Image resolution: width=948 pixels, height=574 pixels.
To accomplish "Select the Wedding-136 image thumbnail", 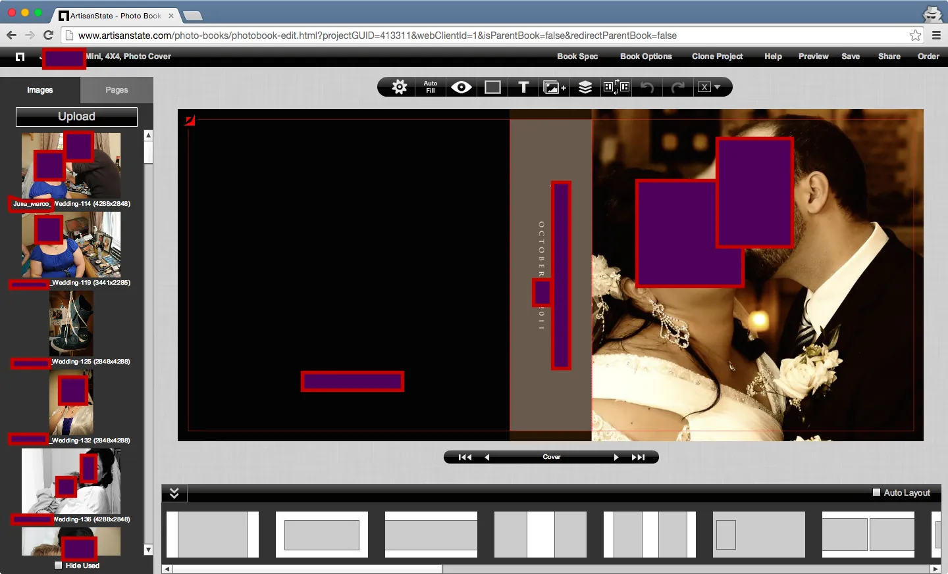I will [71, 481].
